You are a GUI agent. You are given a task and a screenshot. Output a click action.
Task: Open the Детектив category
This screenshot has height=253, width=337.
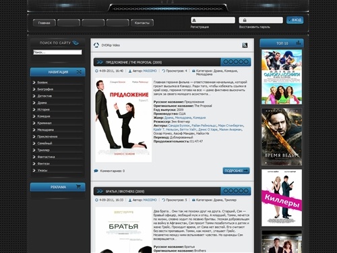click(x=44, y=96)
